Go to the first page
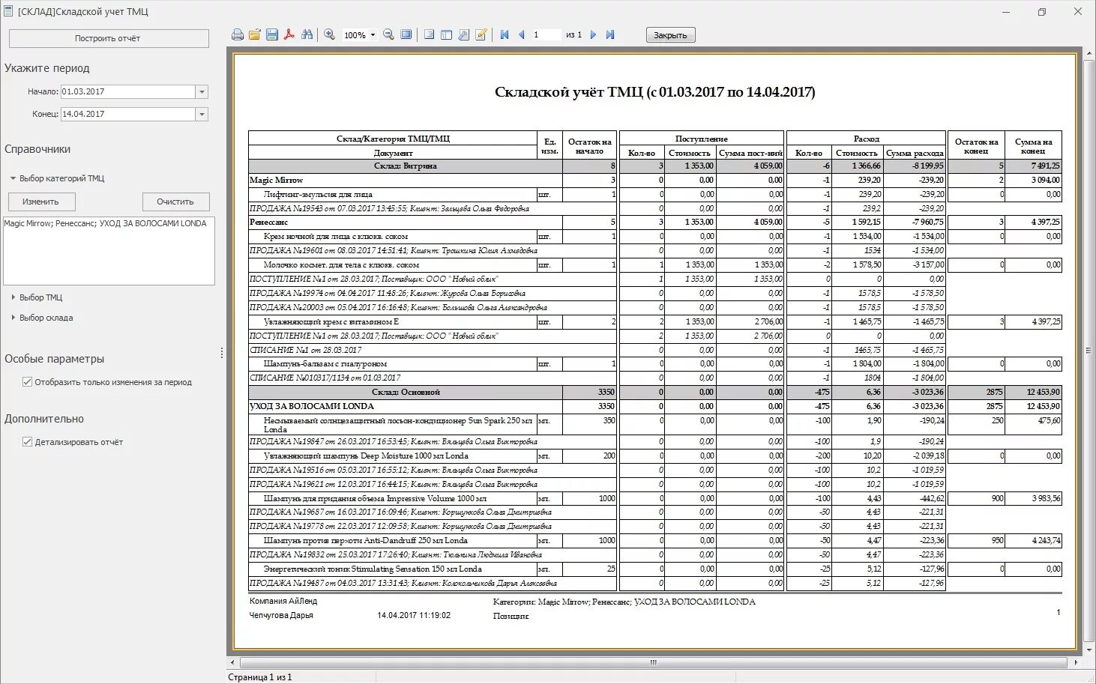This screenshot has width=1096, height=684. pyautogui.click(x=505, y=35)
